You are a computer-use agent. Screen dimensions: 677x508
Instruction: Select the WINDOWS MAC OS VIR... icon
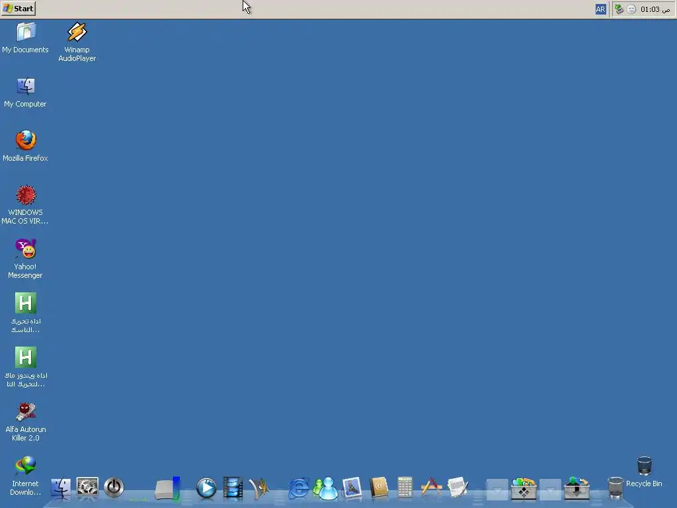[26, 205]
